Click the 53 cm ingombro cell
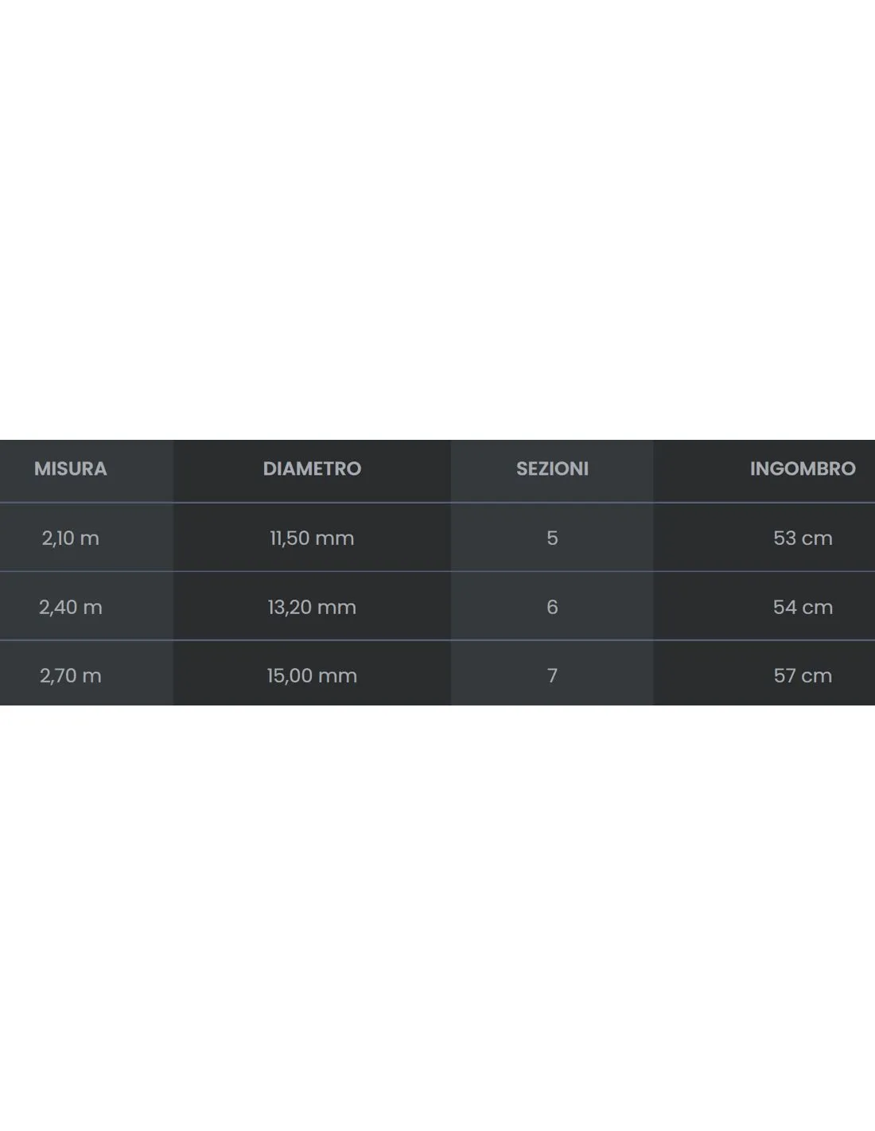875x1131 pixels. click(803, 538)
